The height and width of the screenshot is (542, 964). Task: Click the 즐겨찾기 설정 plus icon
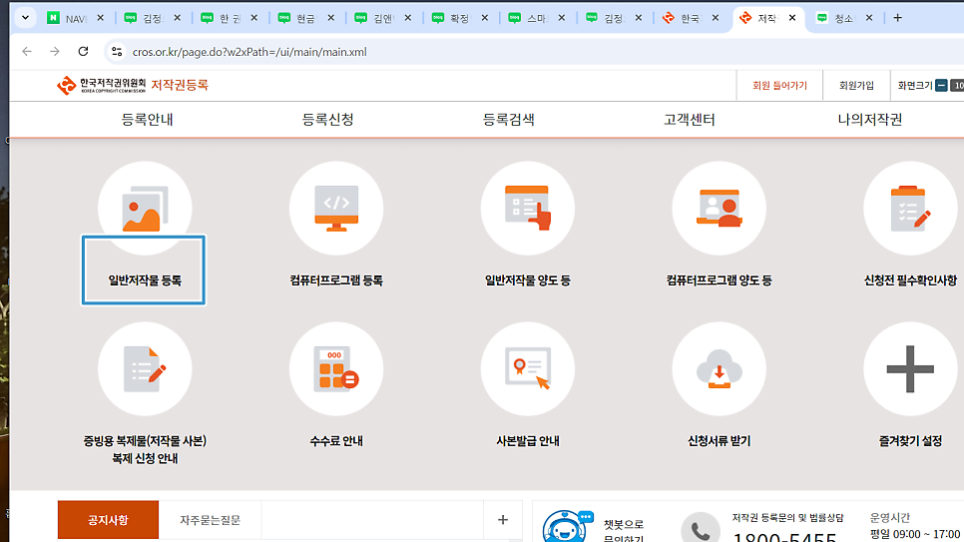[x=910, y=369]
